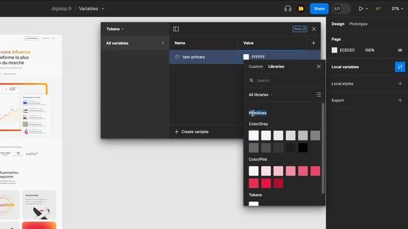Viewport: 408px width, 229px height.
Task: Click the Value column header
Action: [x=248, y=43]
